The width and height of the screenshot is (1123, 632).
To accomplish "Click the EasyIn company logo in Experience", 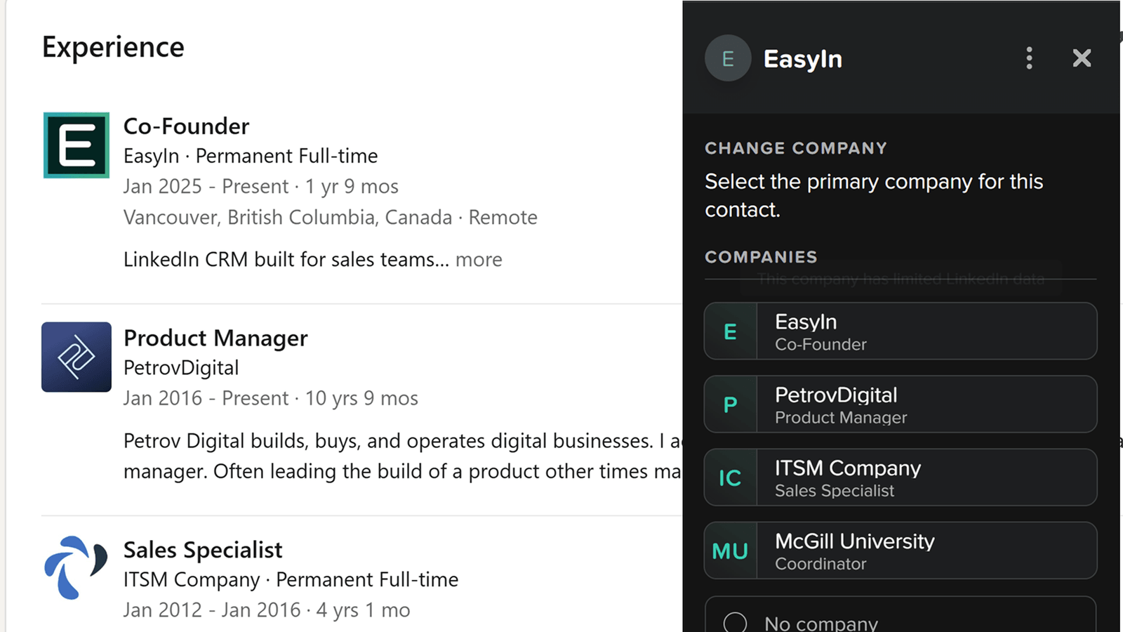I will [77, 145].
